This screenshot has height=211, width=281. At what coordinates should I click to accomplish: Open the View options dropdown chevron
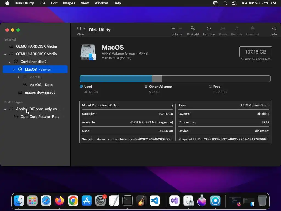(84, 29)
